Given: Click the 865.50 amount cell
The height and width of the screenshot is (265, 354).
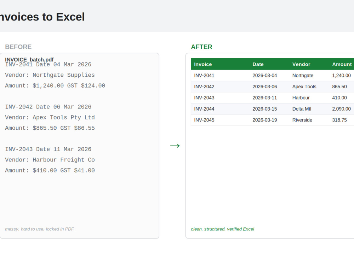Looking at the screenshot, I should [x=342, y=87].
